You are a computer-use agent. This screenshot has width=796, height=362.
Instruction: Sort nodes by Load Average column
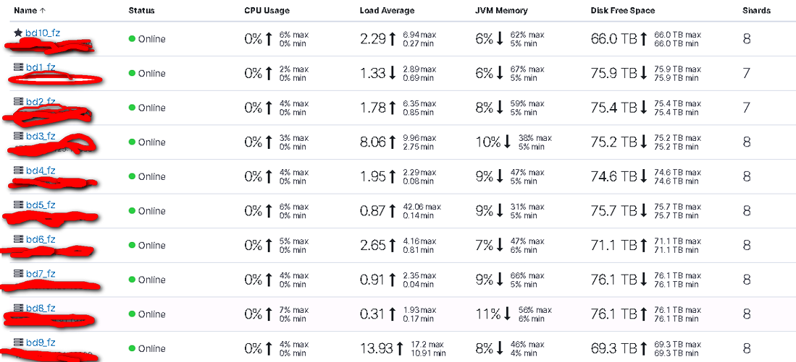(x=387, y=10)
